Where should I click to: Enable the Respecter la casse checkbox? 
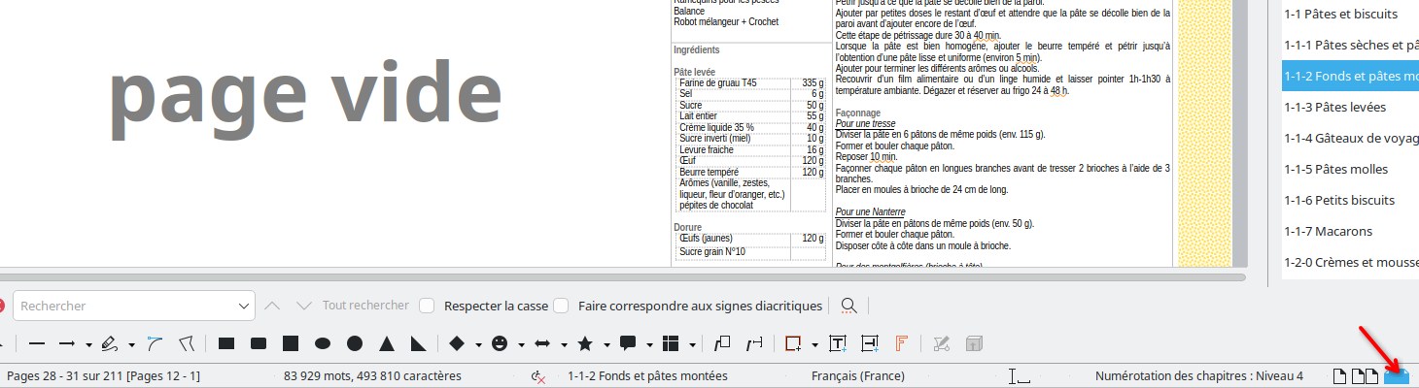[427, 306]
